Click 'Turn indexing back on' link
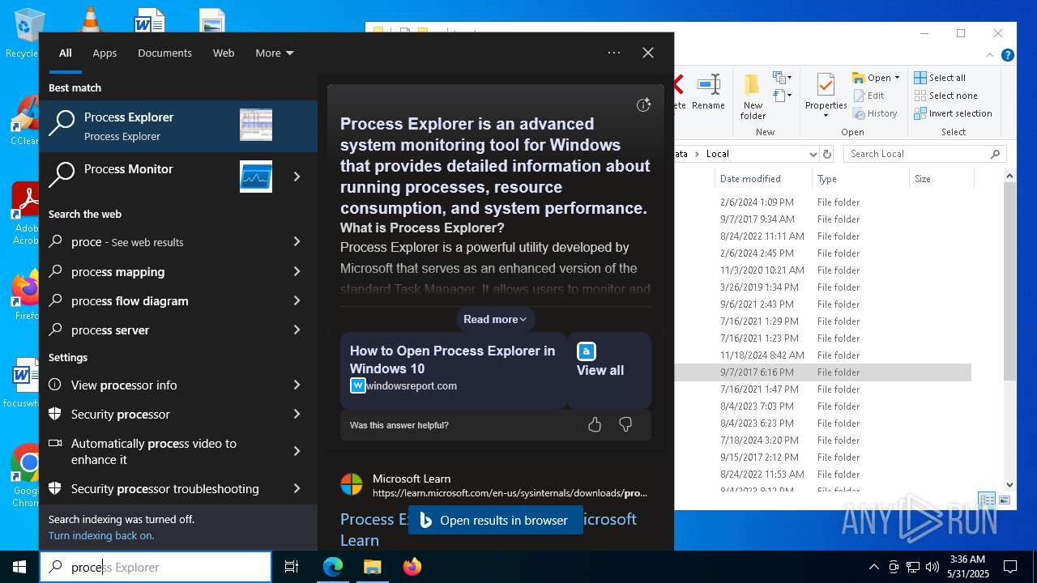Viewport: 1037px width, 583px height. click(101, 535)
